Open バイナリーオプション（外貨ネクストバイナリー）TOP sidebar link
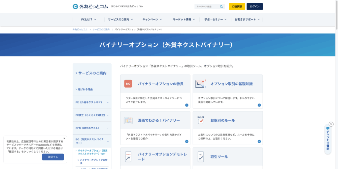This screenshot has width=338, height=169. pos(92,152)
